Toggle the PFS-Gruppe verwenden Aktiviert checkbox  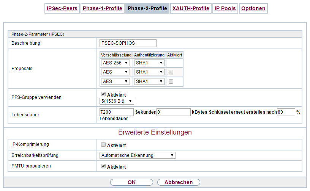point(103,94)
